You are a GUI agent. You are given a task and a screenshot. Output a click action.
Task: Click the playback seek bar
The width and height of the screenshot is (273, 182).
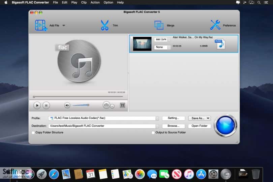click(78, 97)
